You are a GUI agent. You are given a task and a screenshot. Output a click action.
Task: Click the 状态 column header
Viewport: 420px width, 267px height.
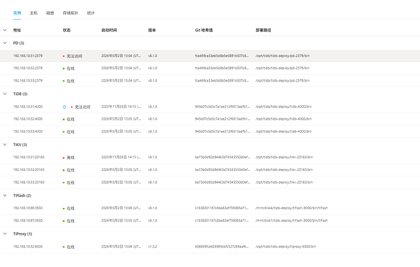click(67, 30)
